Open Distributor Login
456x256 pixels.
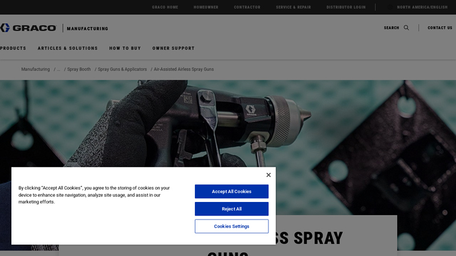[x=346, y=7]
